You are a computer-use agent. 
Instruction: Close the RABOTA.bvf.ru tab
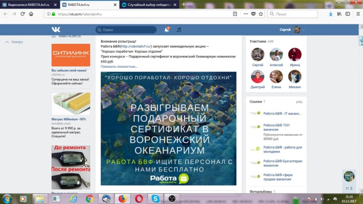tap(115, 5)
